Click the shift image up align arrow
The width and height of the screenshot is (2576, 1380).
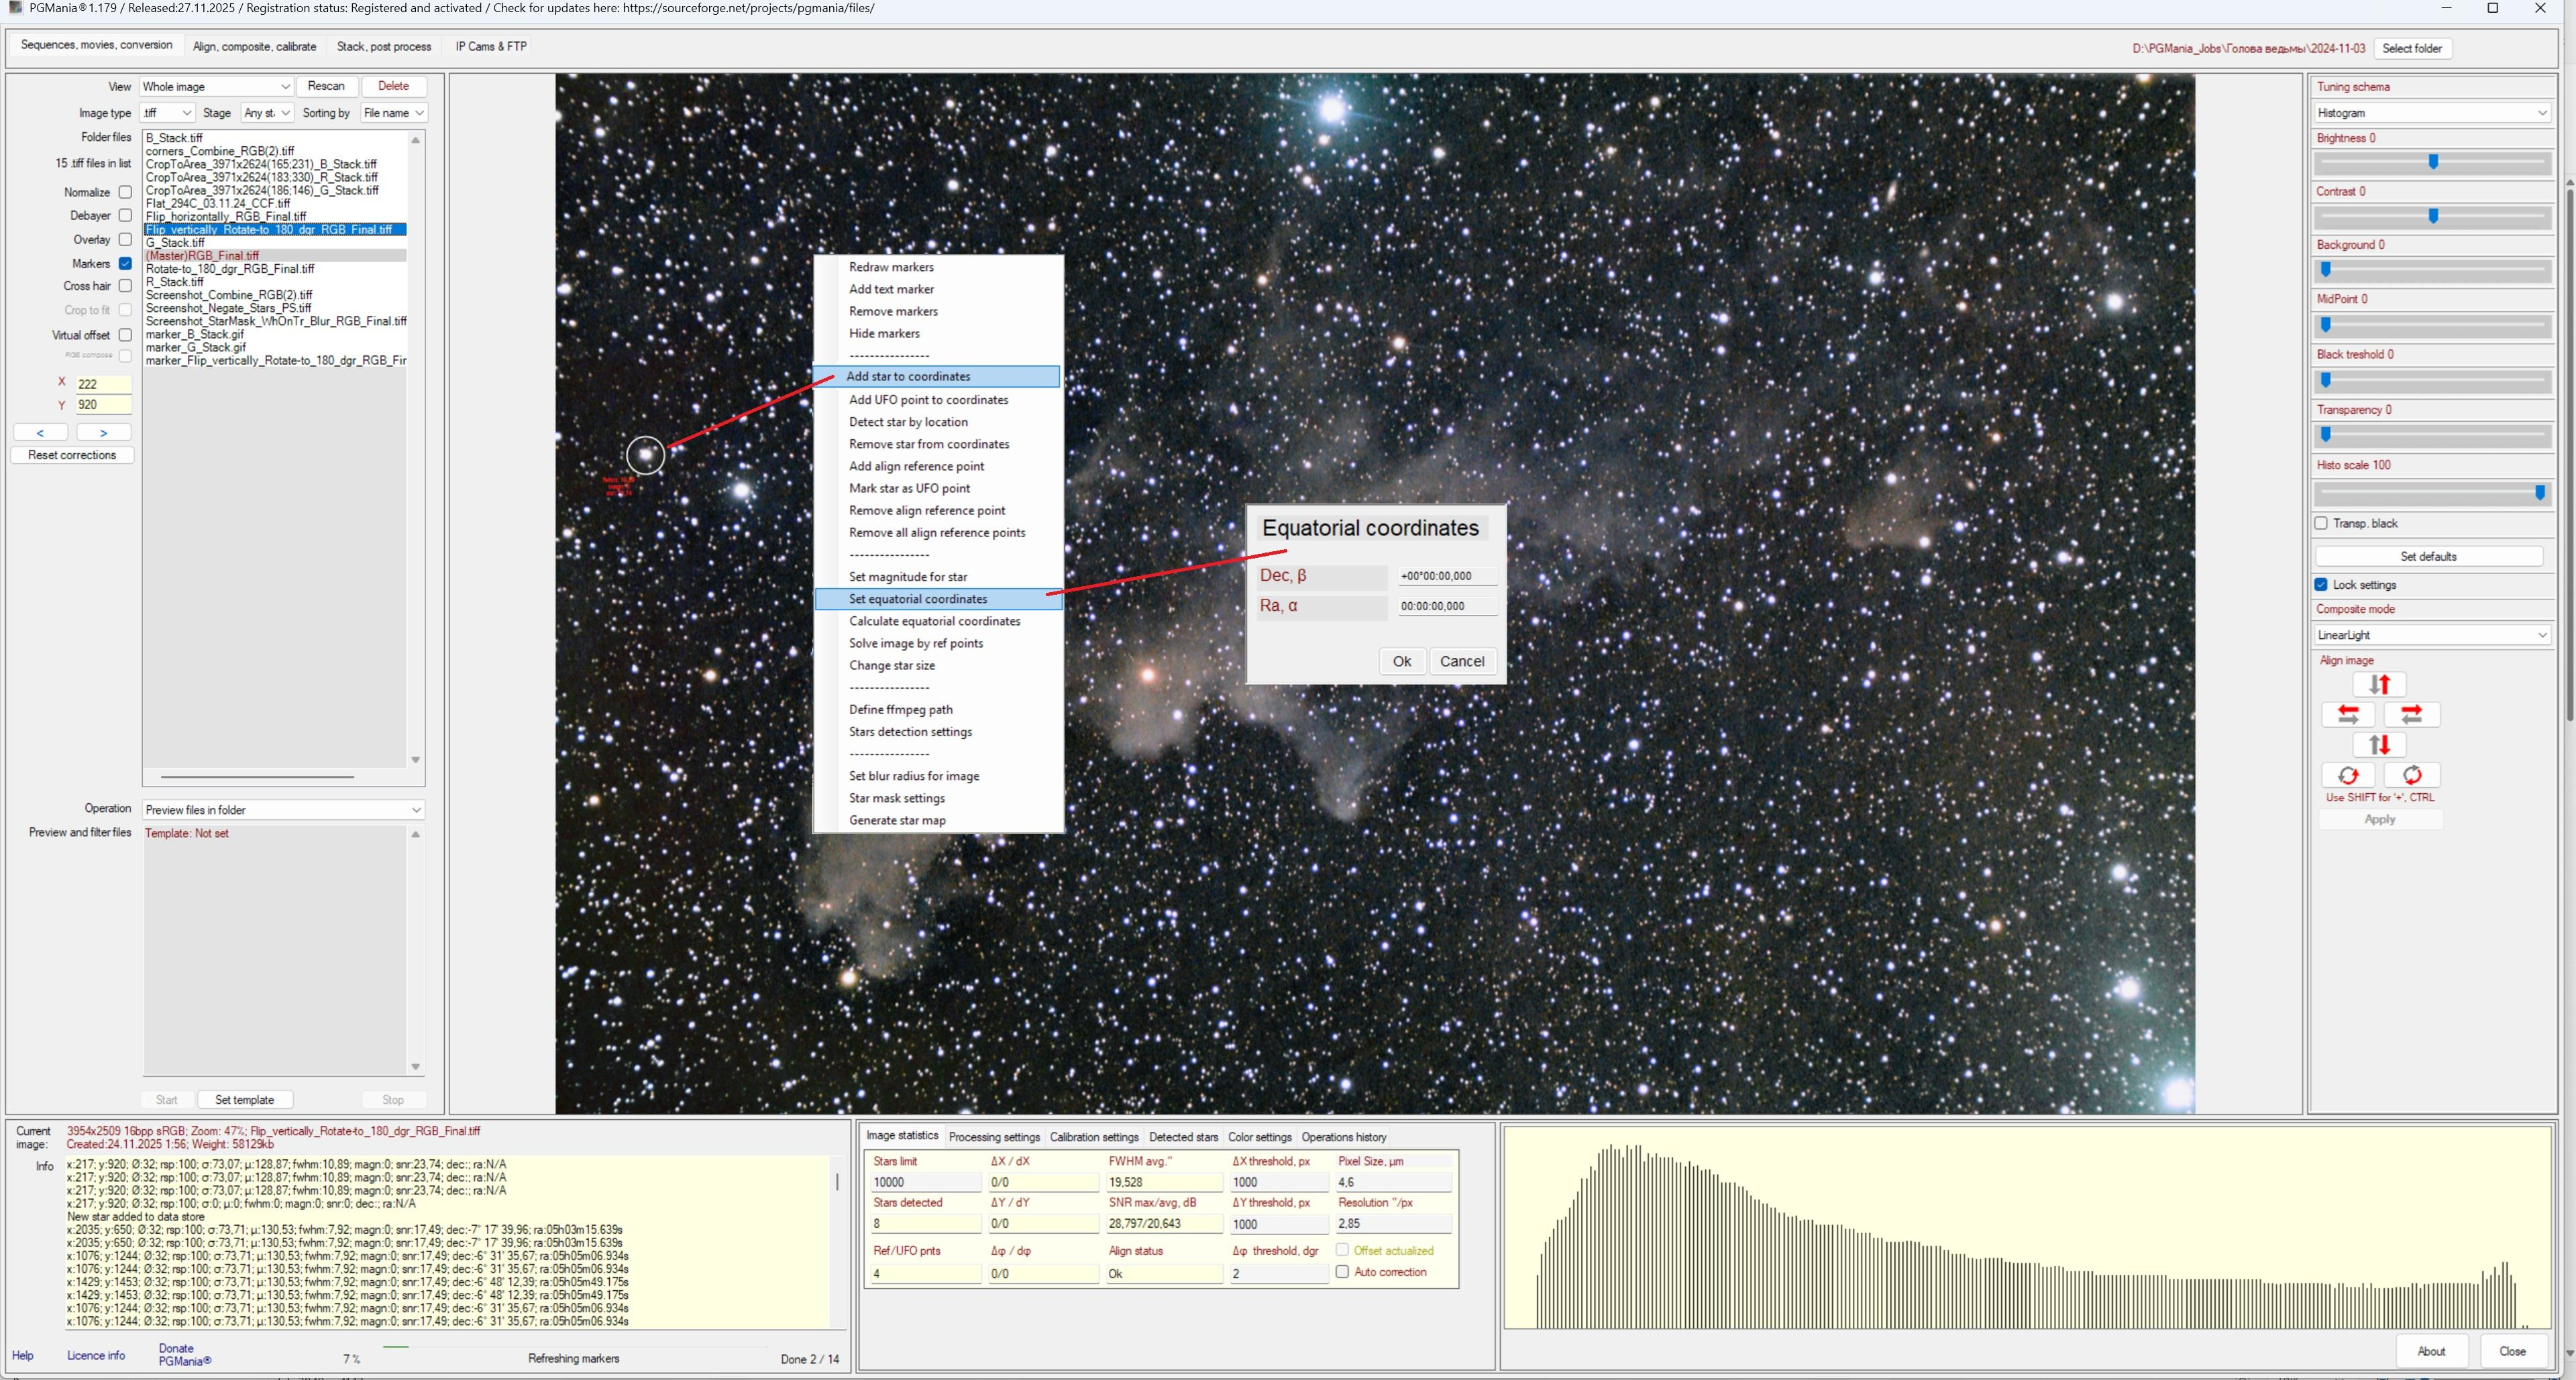2379,685
